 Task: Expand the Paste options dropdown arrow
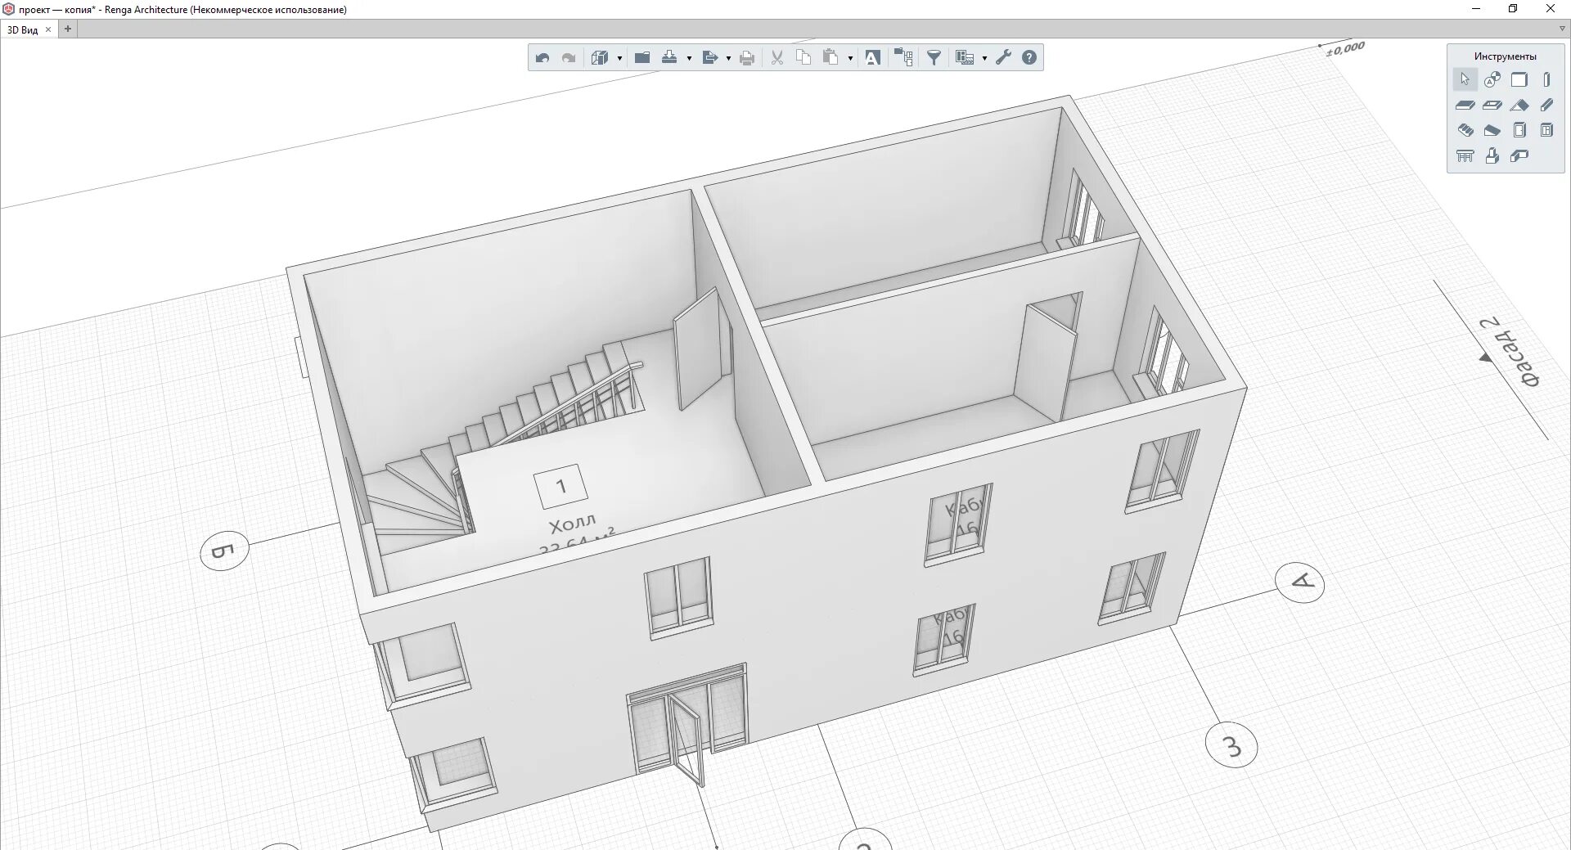tap(850, 58)
